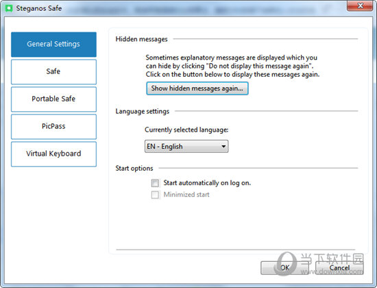Click the Cancel button
Image resolution: width=377 pixels, height=288 pixels.
(x=339, y=268)
